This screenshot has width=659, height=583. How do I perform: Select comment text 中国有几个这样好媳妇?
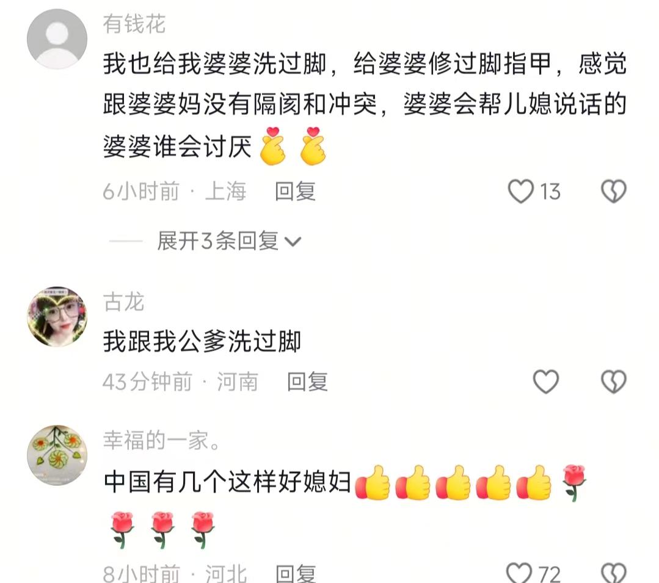pos(227,481)
